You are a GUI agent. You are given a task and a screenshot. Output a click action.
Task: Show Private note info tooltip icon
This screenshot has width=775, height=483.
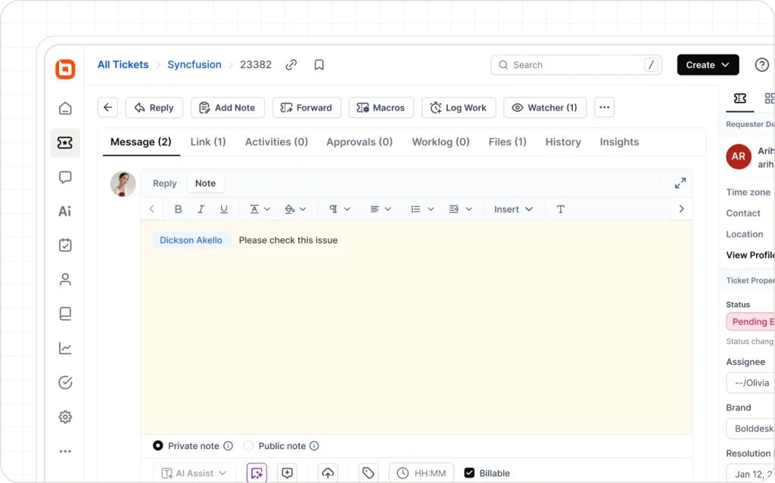tap(228, 446)
